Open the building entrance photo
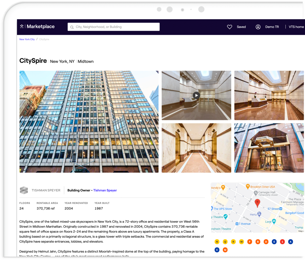Screen dimensions: 305x260 pyautogui.click(x=269, y=148)
